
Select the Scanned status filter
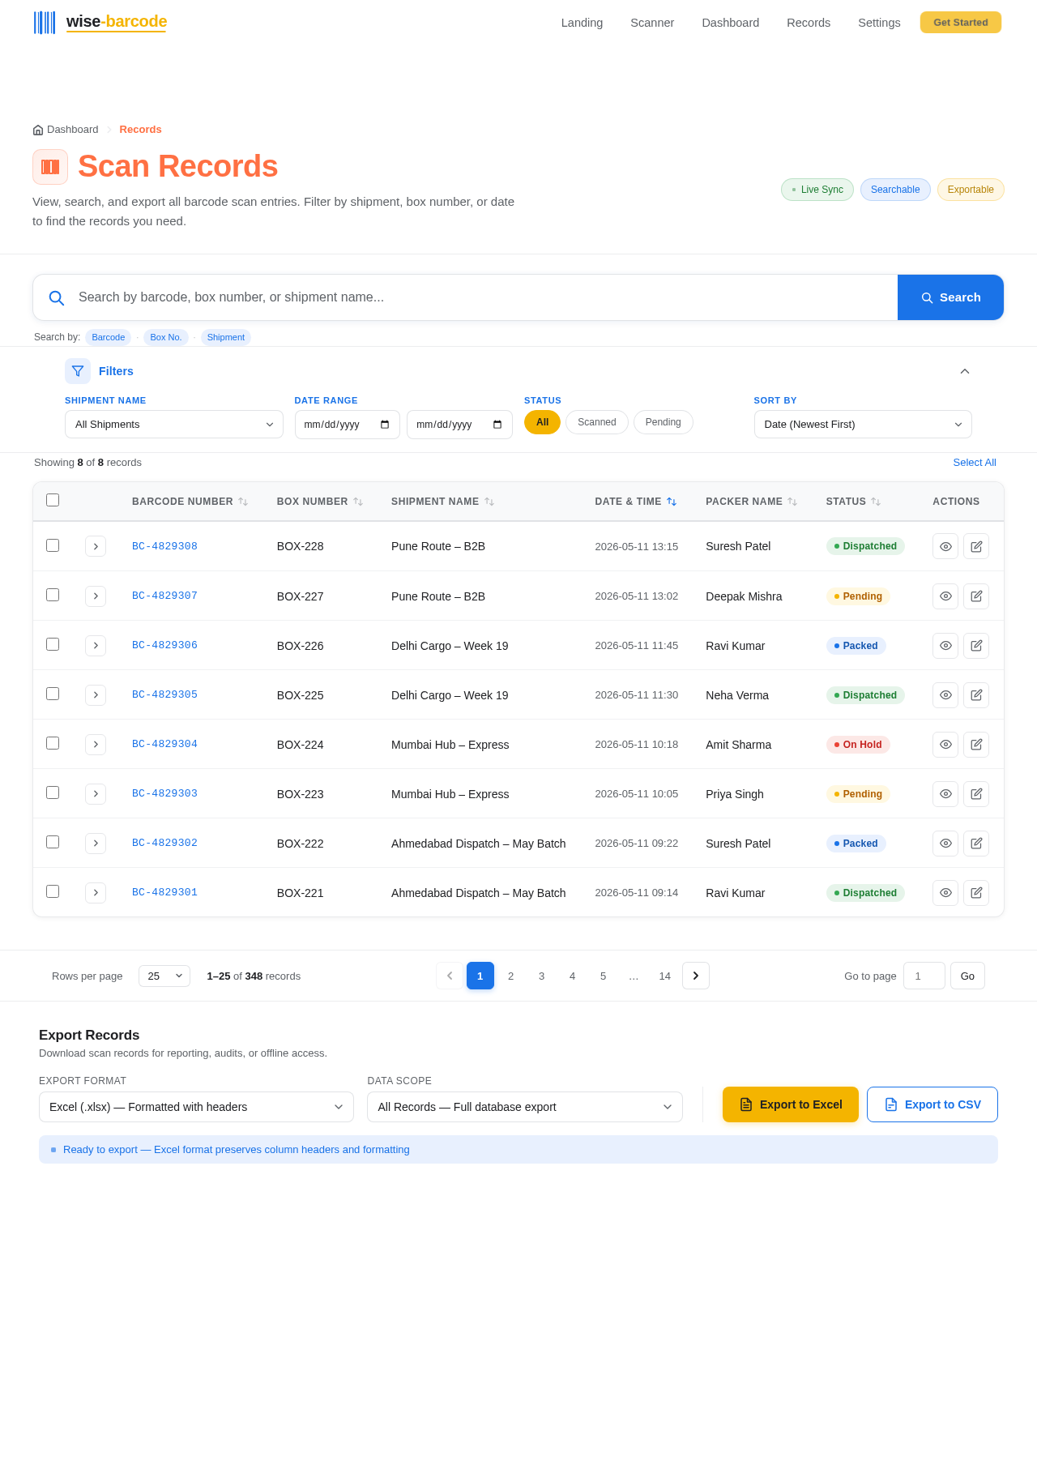(x=597, y=422)
